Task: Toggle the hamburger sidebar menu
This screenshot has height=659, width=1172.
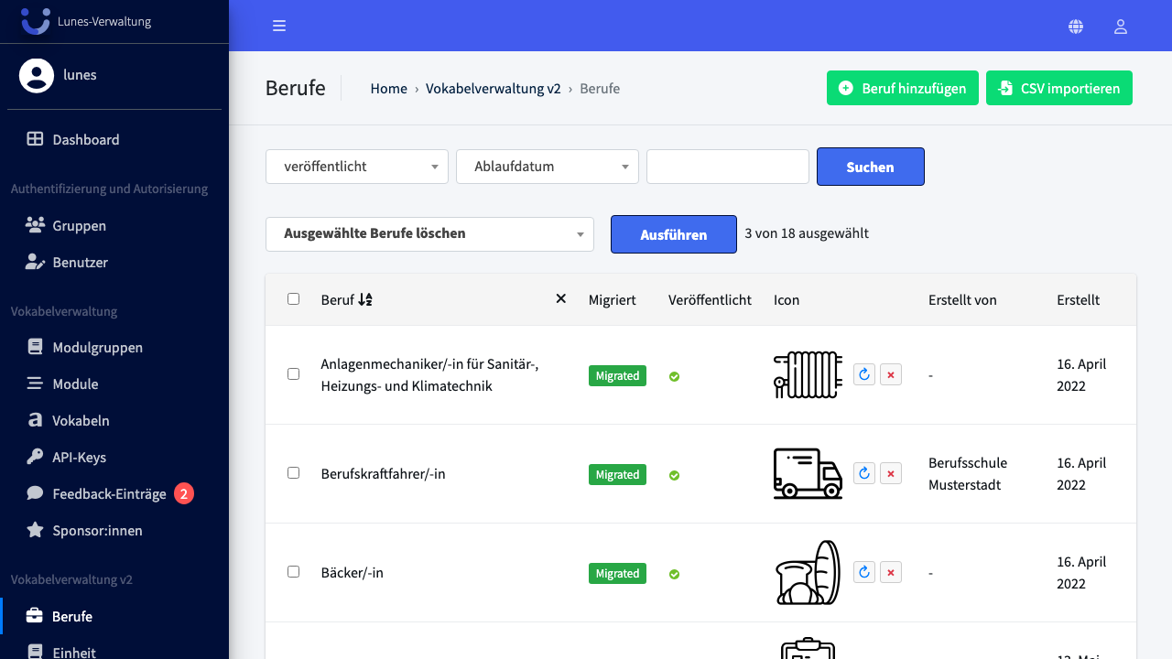Action: point(279,26)
